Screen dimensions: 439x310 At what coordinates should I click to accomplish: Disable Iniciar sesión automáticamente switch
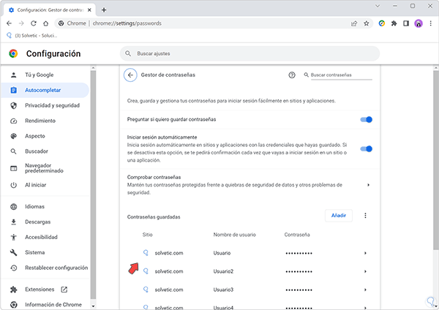click(x=367, y=149)
